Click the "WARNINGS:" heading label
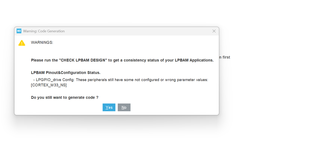The image size is (325, 152). click(42, 43)
